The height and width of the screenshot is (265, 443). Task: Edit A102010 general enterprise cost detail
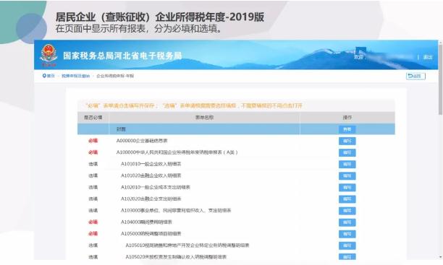tap(347, 188)
